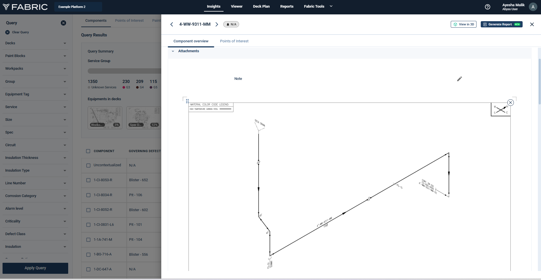541x280 pixels.
Task: Go to previous component with left chevron
Action: (172, 25)
